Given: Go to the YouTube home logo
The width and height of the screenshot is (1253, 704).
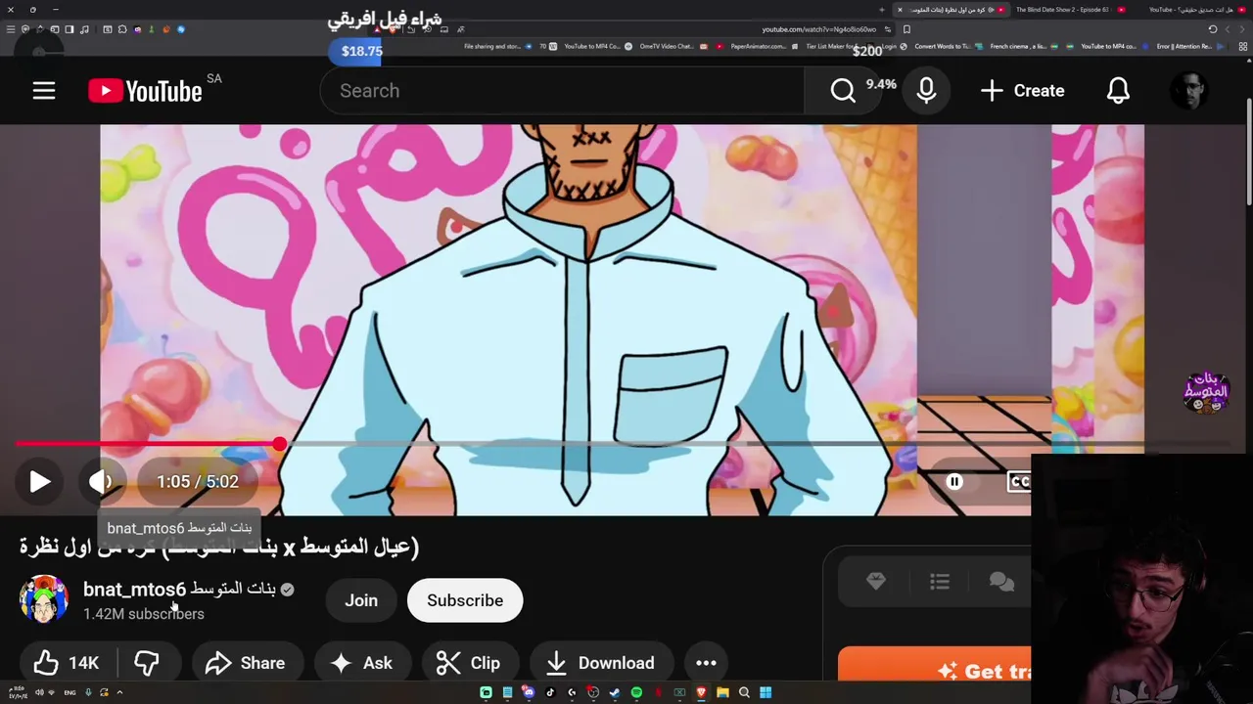Looking at the screenshot, I should (145, 91).
